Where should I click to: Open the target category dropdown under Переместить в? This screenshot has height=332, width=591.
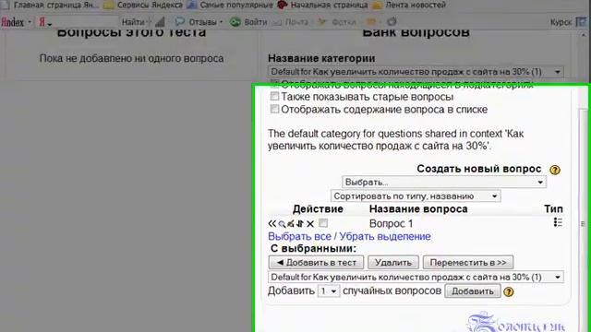(x=416, y=277)
